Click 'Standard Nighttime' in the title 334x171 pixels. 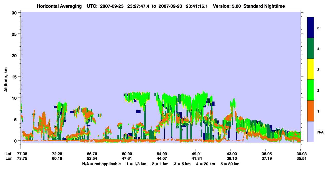[264, 6]
